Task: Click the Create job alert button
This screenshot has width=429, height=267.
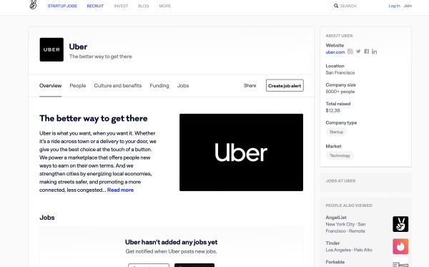Action: (x=285, y=85)
